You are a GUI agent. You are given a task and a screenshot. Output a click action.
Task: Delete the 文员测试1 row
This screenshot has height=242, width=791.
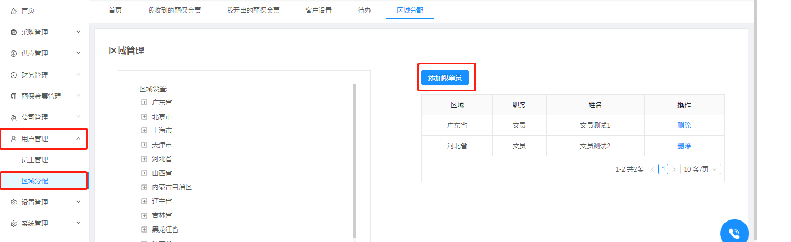[x=683, y=125]
